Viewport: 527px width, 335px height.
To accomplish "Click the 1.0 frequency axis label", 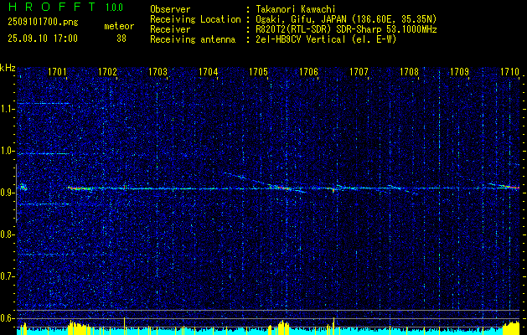I will coord(7,151).
